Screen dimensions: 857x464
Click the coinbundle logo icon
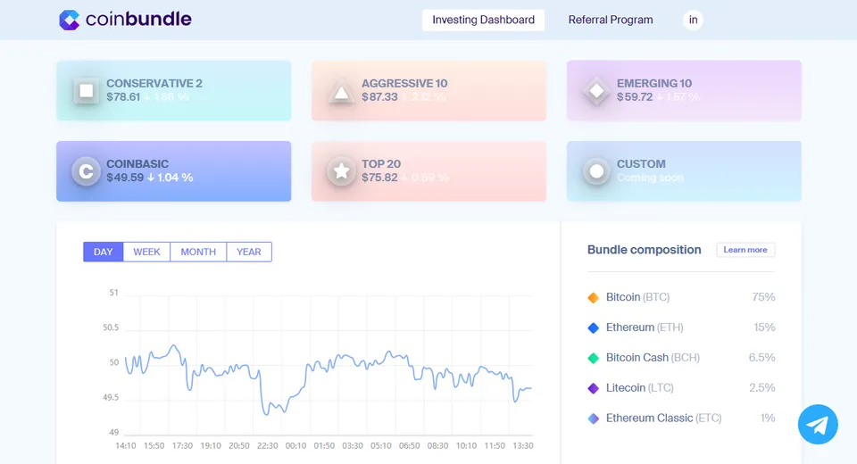click(70, 20)
